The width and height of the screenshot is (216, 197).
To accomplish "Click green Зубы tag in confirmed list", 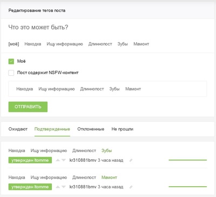I will tap(106, 150).
